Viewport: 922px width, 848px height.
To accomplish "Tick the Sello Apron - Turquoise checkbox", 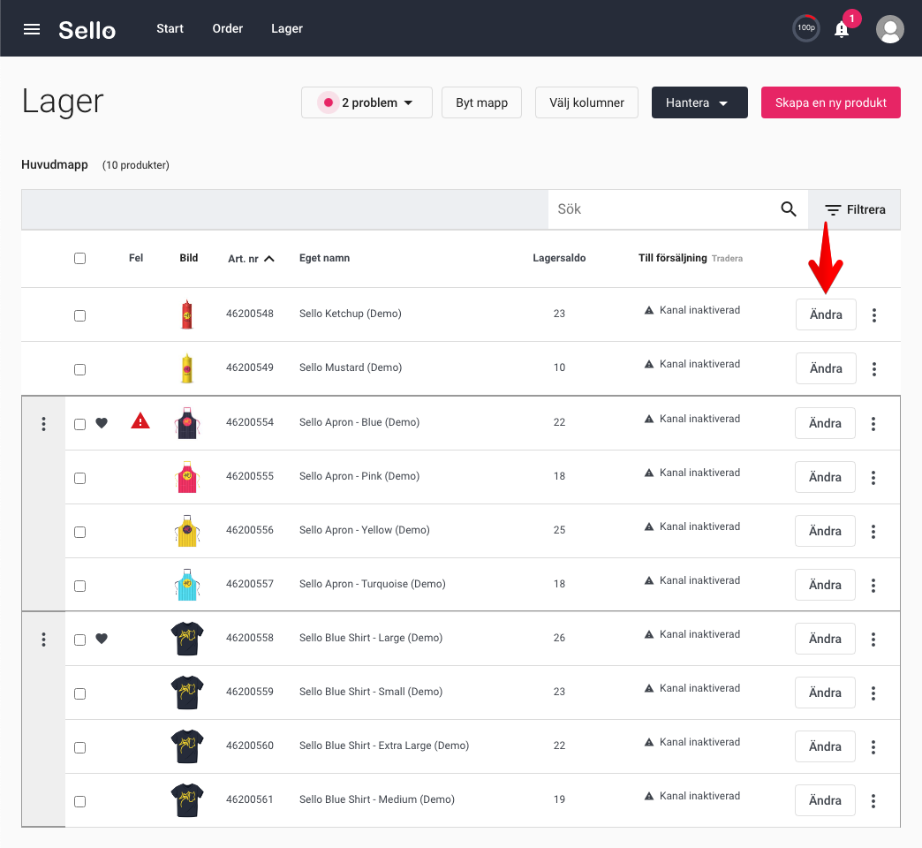I will click(x=80, y=586).
